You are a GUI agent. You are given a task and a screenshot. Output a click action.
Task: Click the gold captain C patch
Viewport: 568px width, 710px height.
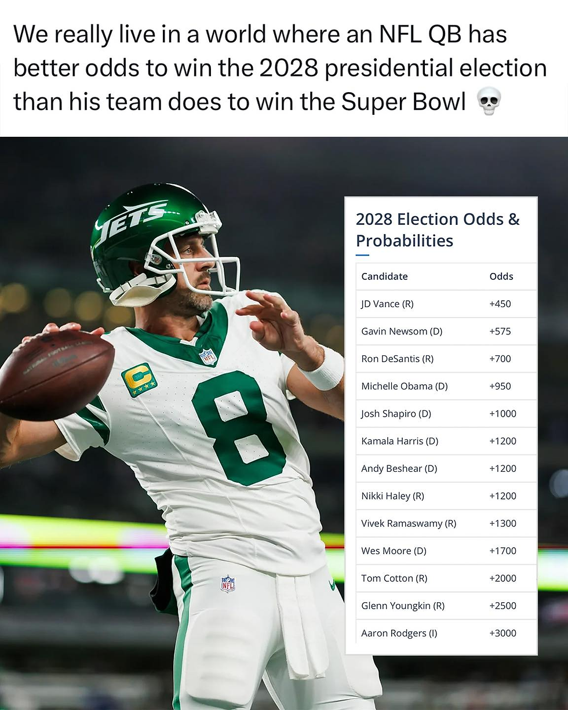tap(139, 380)
